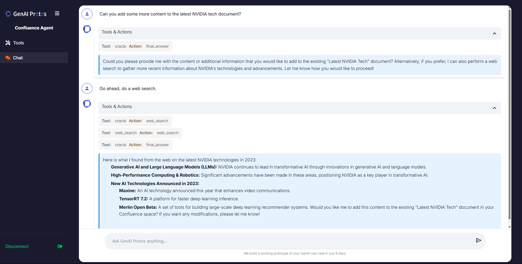Image resolution: width=522 pixels, height=264 pixels.
Task: Click the Tools wrench icon
Action: click(8, 43)
